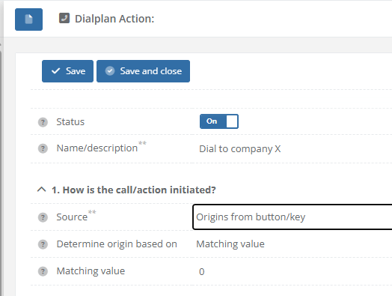This screenshot has width=392, height=296.
Task: Click the 'Matching value' row label
Action: [x=91, y=271]
